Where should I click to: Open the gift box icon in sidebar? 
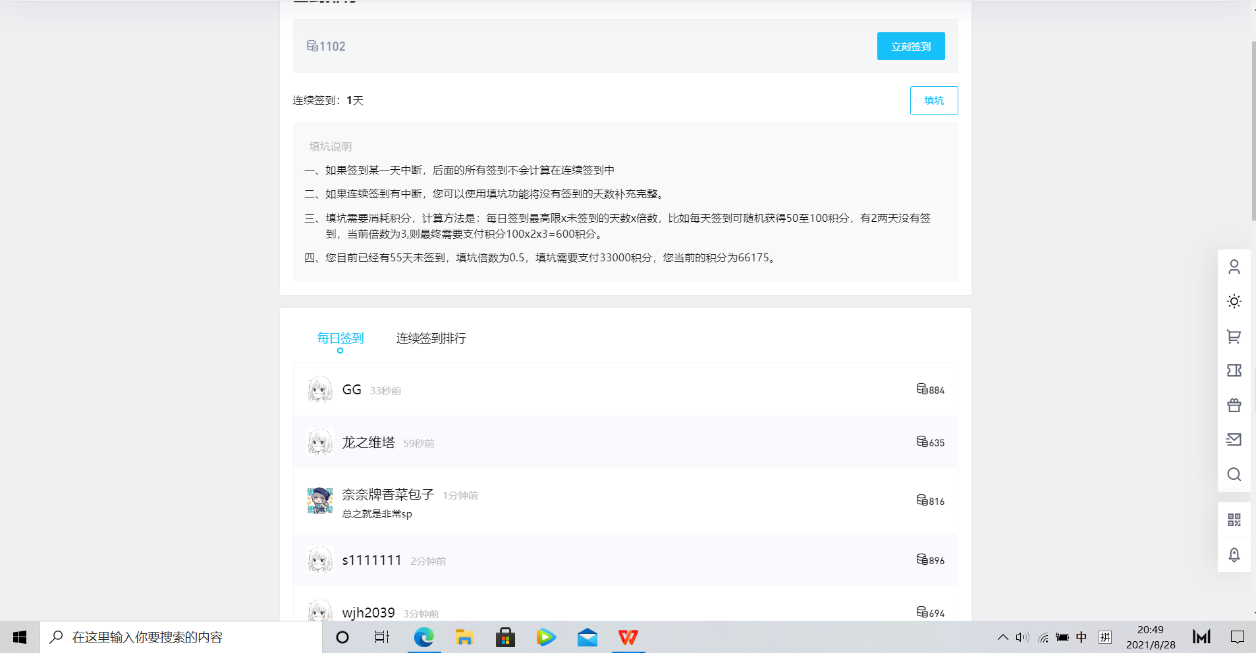pos(1234,405)
